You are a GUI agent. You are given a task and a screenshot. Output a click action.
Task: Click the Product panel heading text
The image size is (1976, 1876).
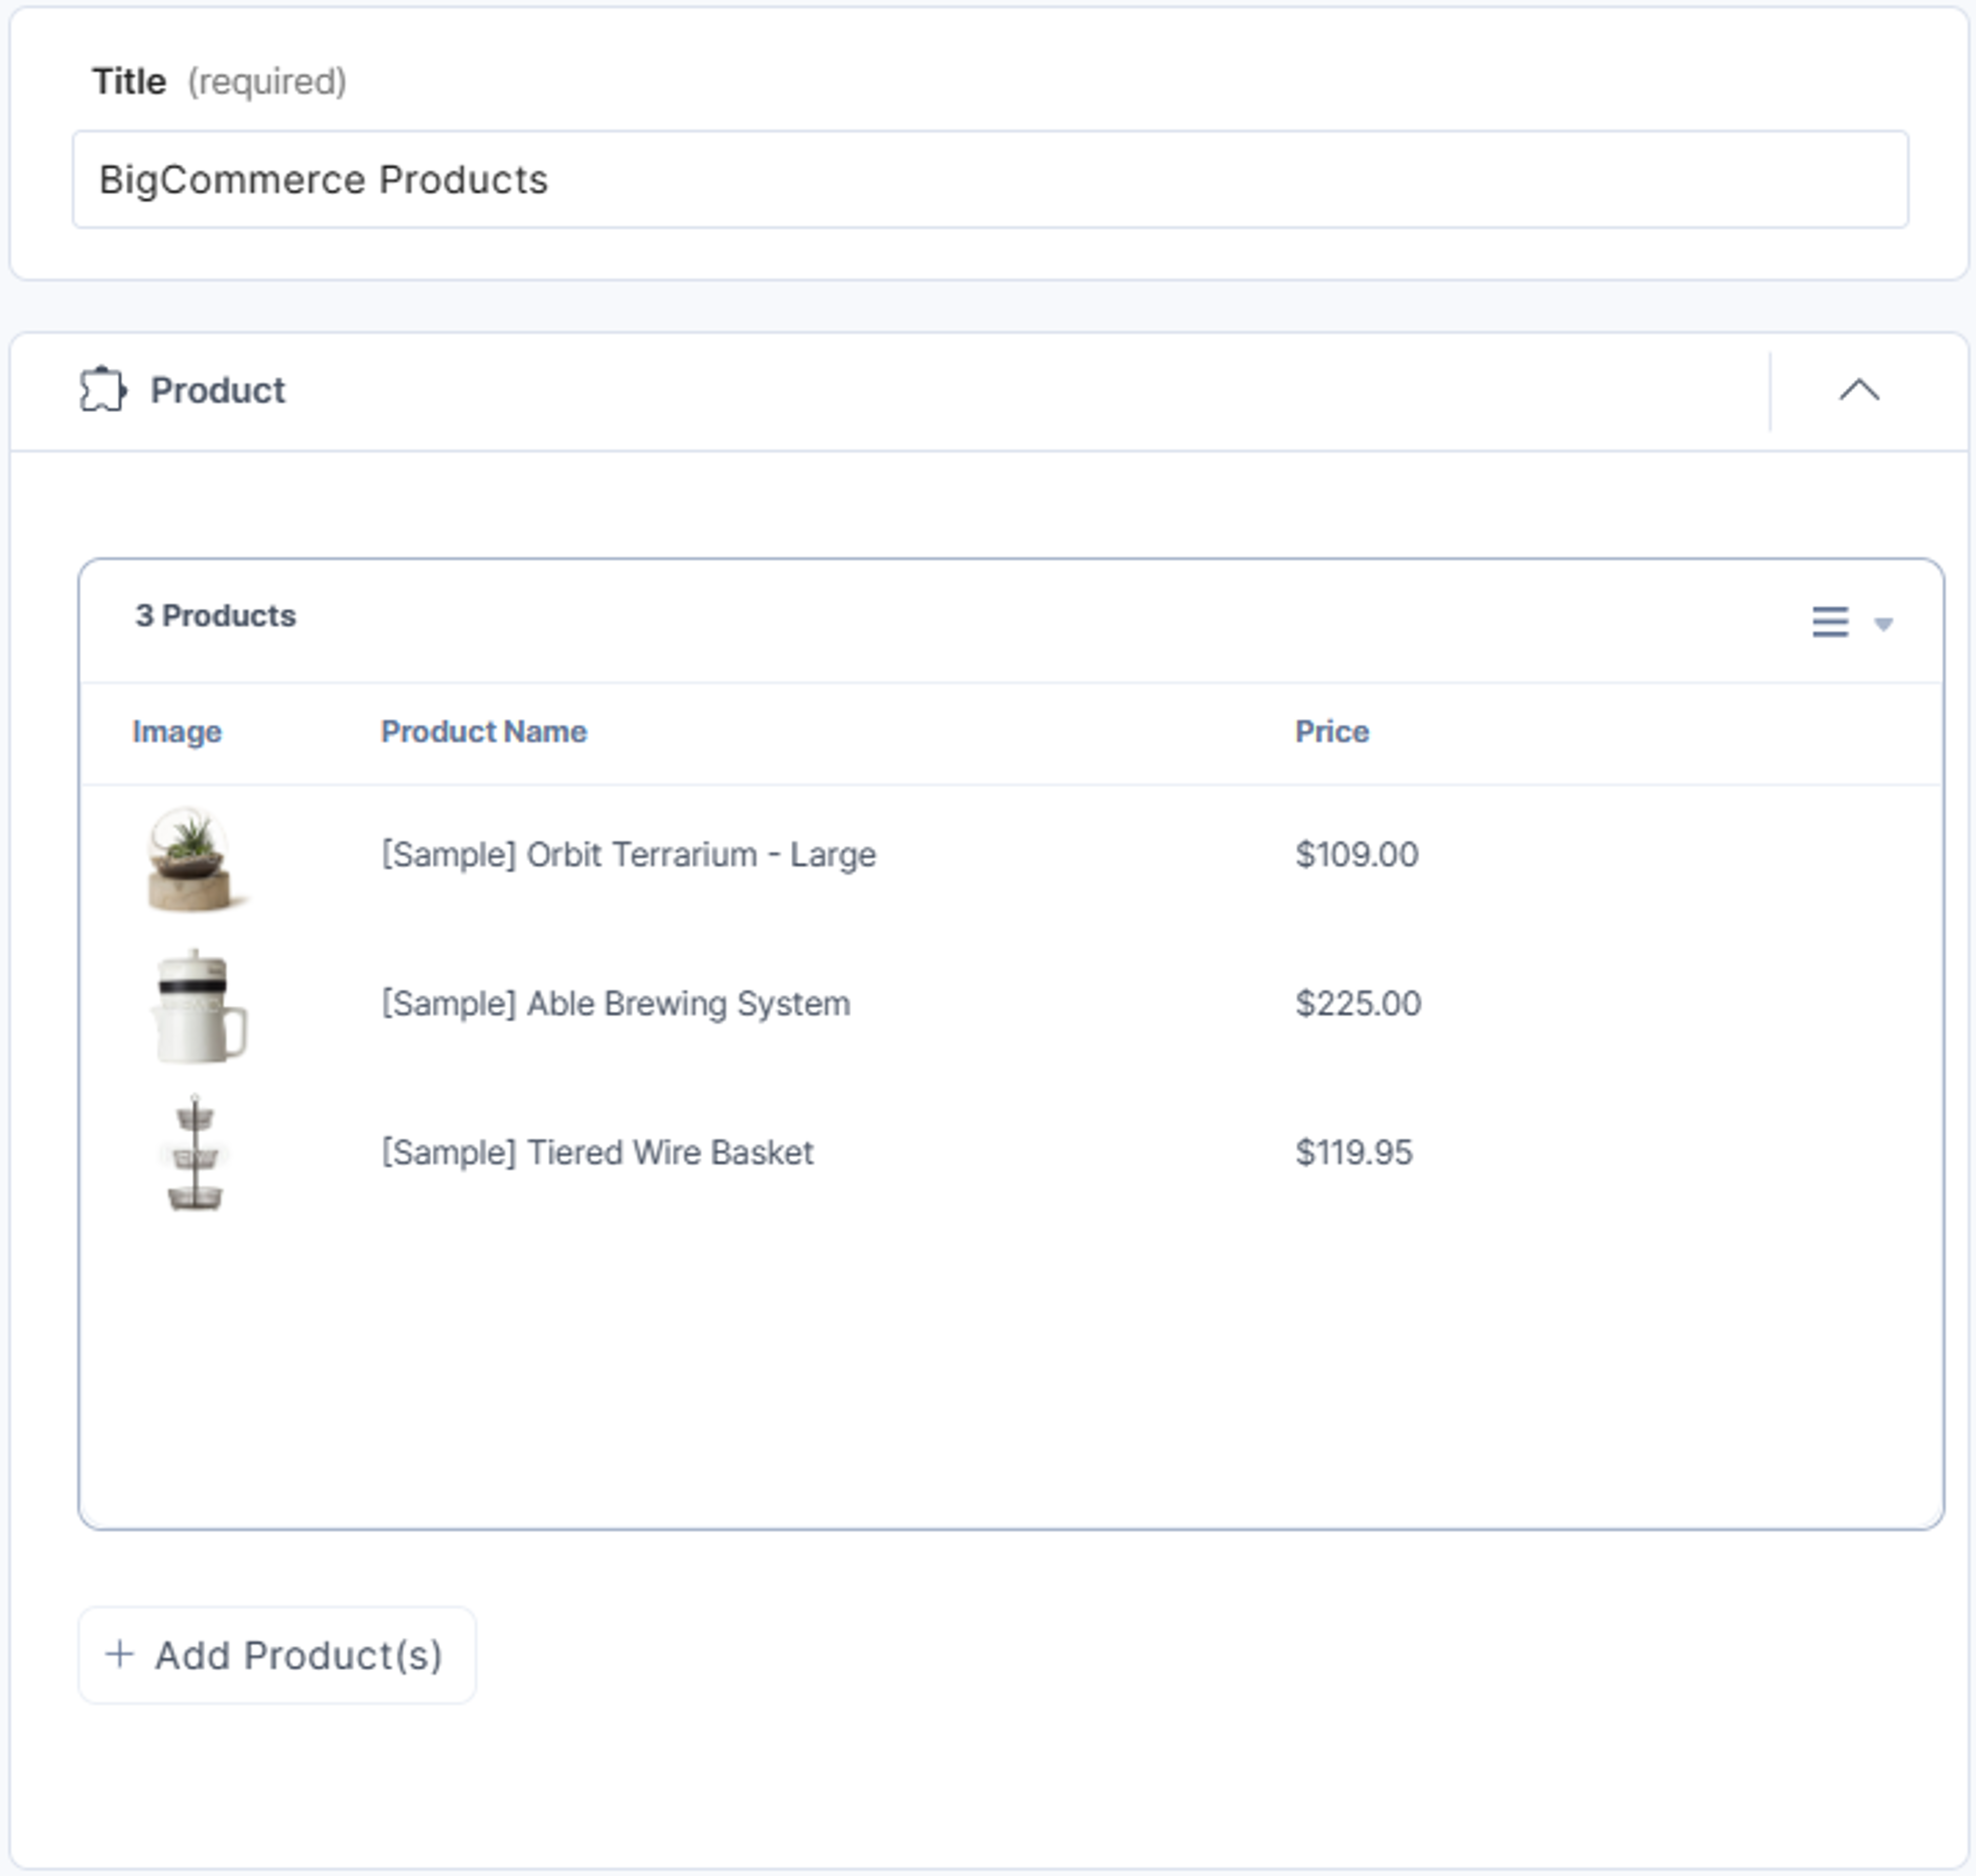[218, 390]
